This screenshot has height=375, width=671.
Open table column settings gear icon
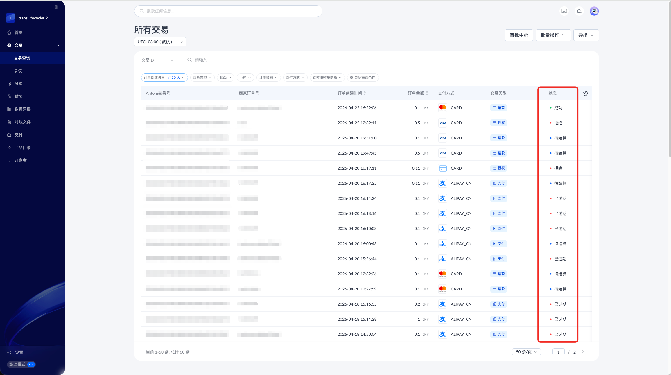point(585,93)
